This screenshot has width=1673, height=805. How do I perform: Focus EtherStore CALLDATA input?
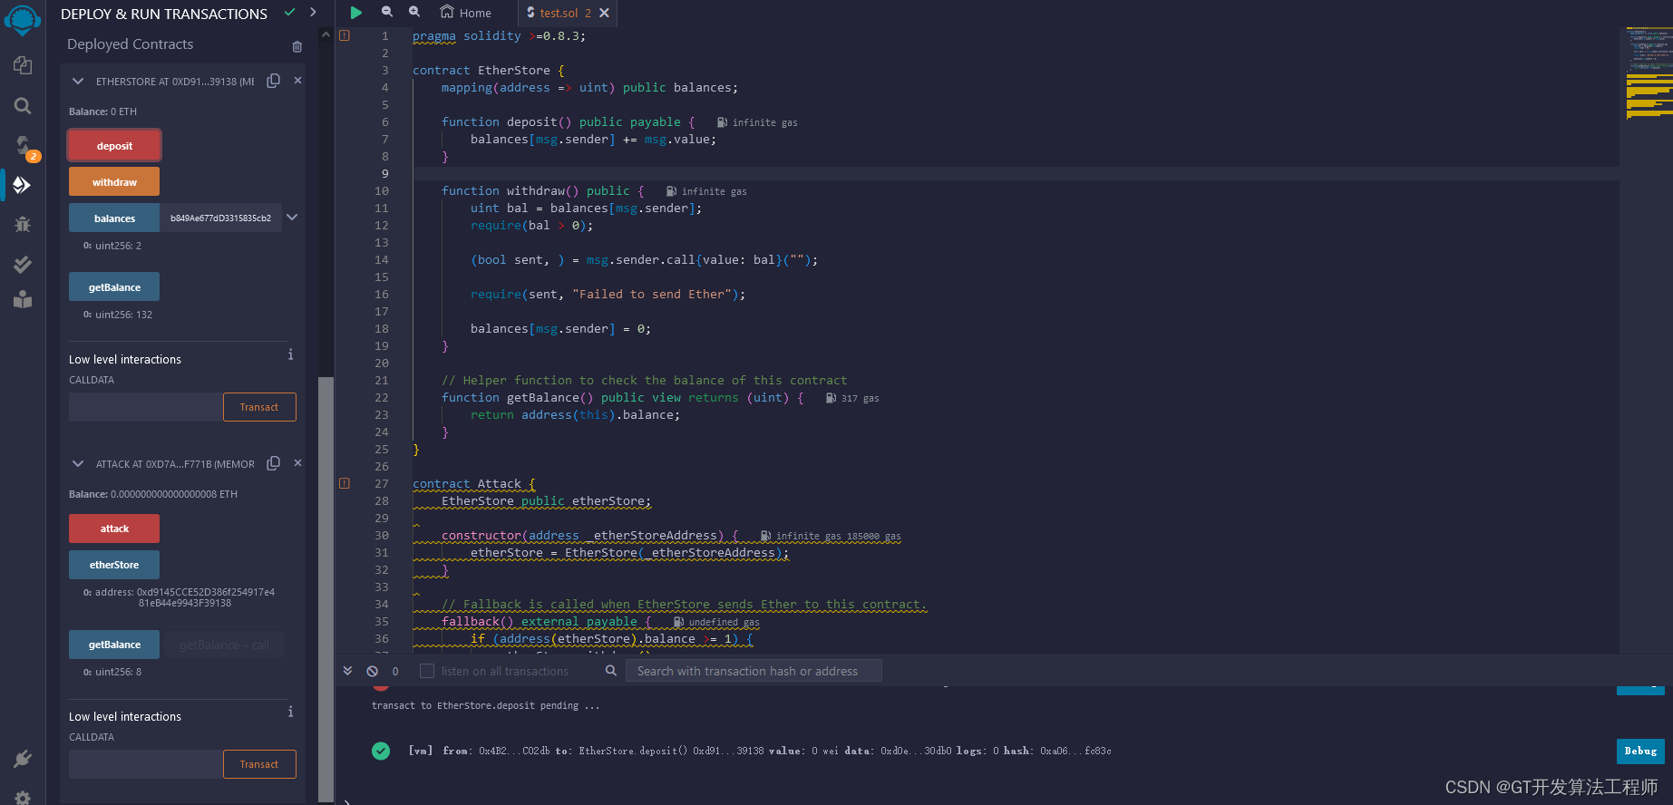[145, 407]
